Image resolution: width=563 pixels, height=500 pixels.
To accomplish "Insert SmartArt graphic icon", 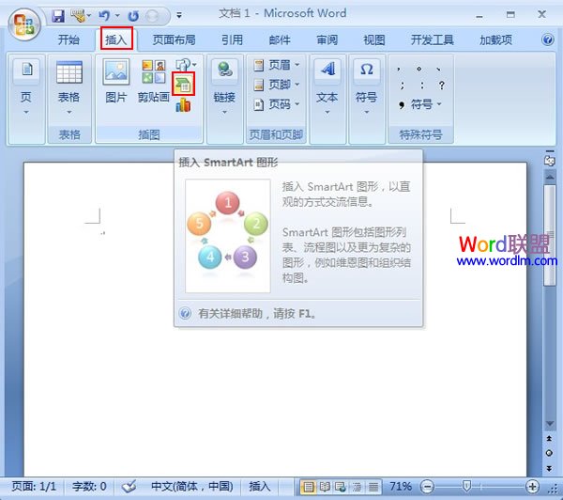I will tap(184, 84).
